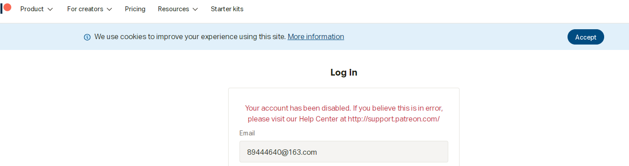Click the support.patreon.com URL text

point(394,119)
